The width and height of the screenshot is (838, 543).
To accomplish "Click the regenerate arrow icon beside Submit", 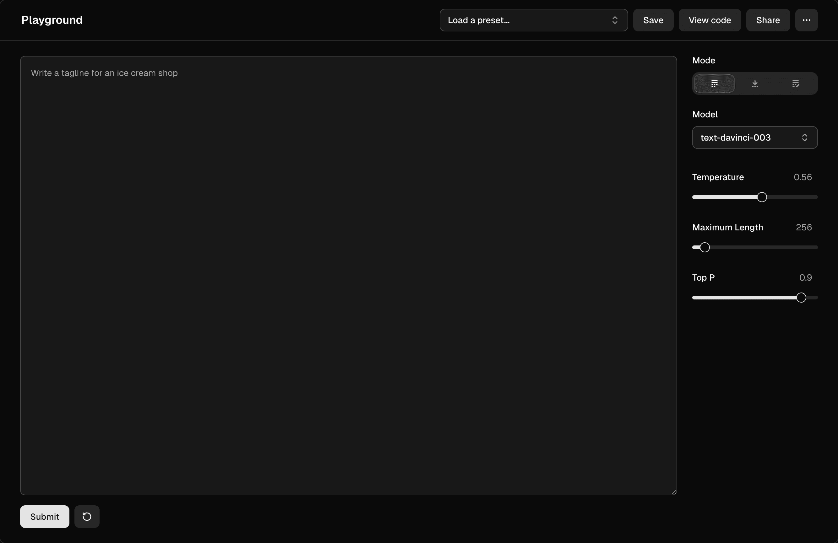I will coord(87,516).
